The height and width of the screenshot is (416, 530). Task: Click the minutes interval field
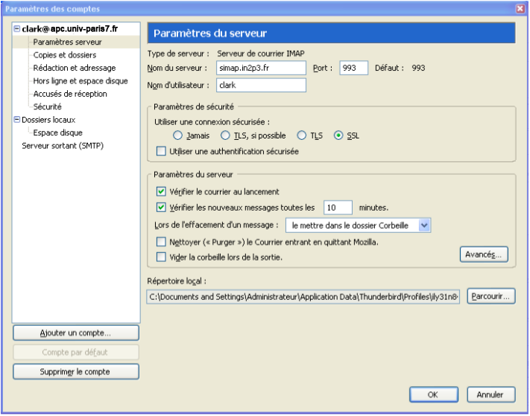coord(338,208)
